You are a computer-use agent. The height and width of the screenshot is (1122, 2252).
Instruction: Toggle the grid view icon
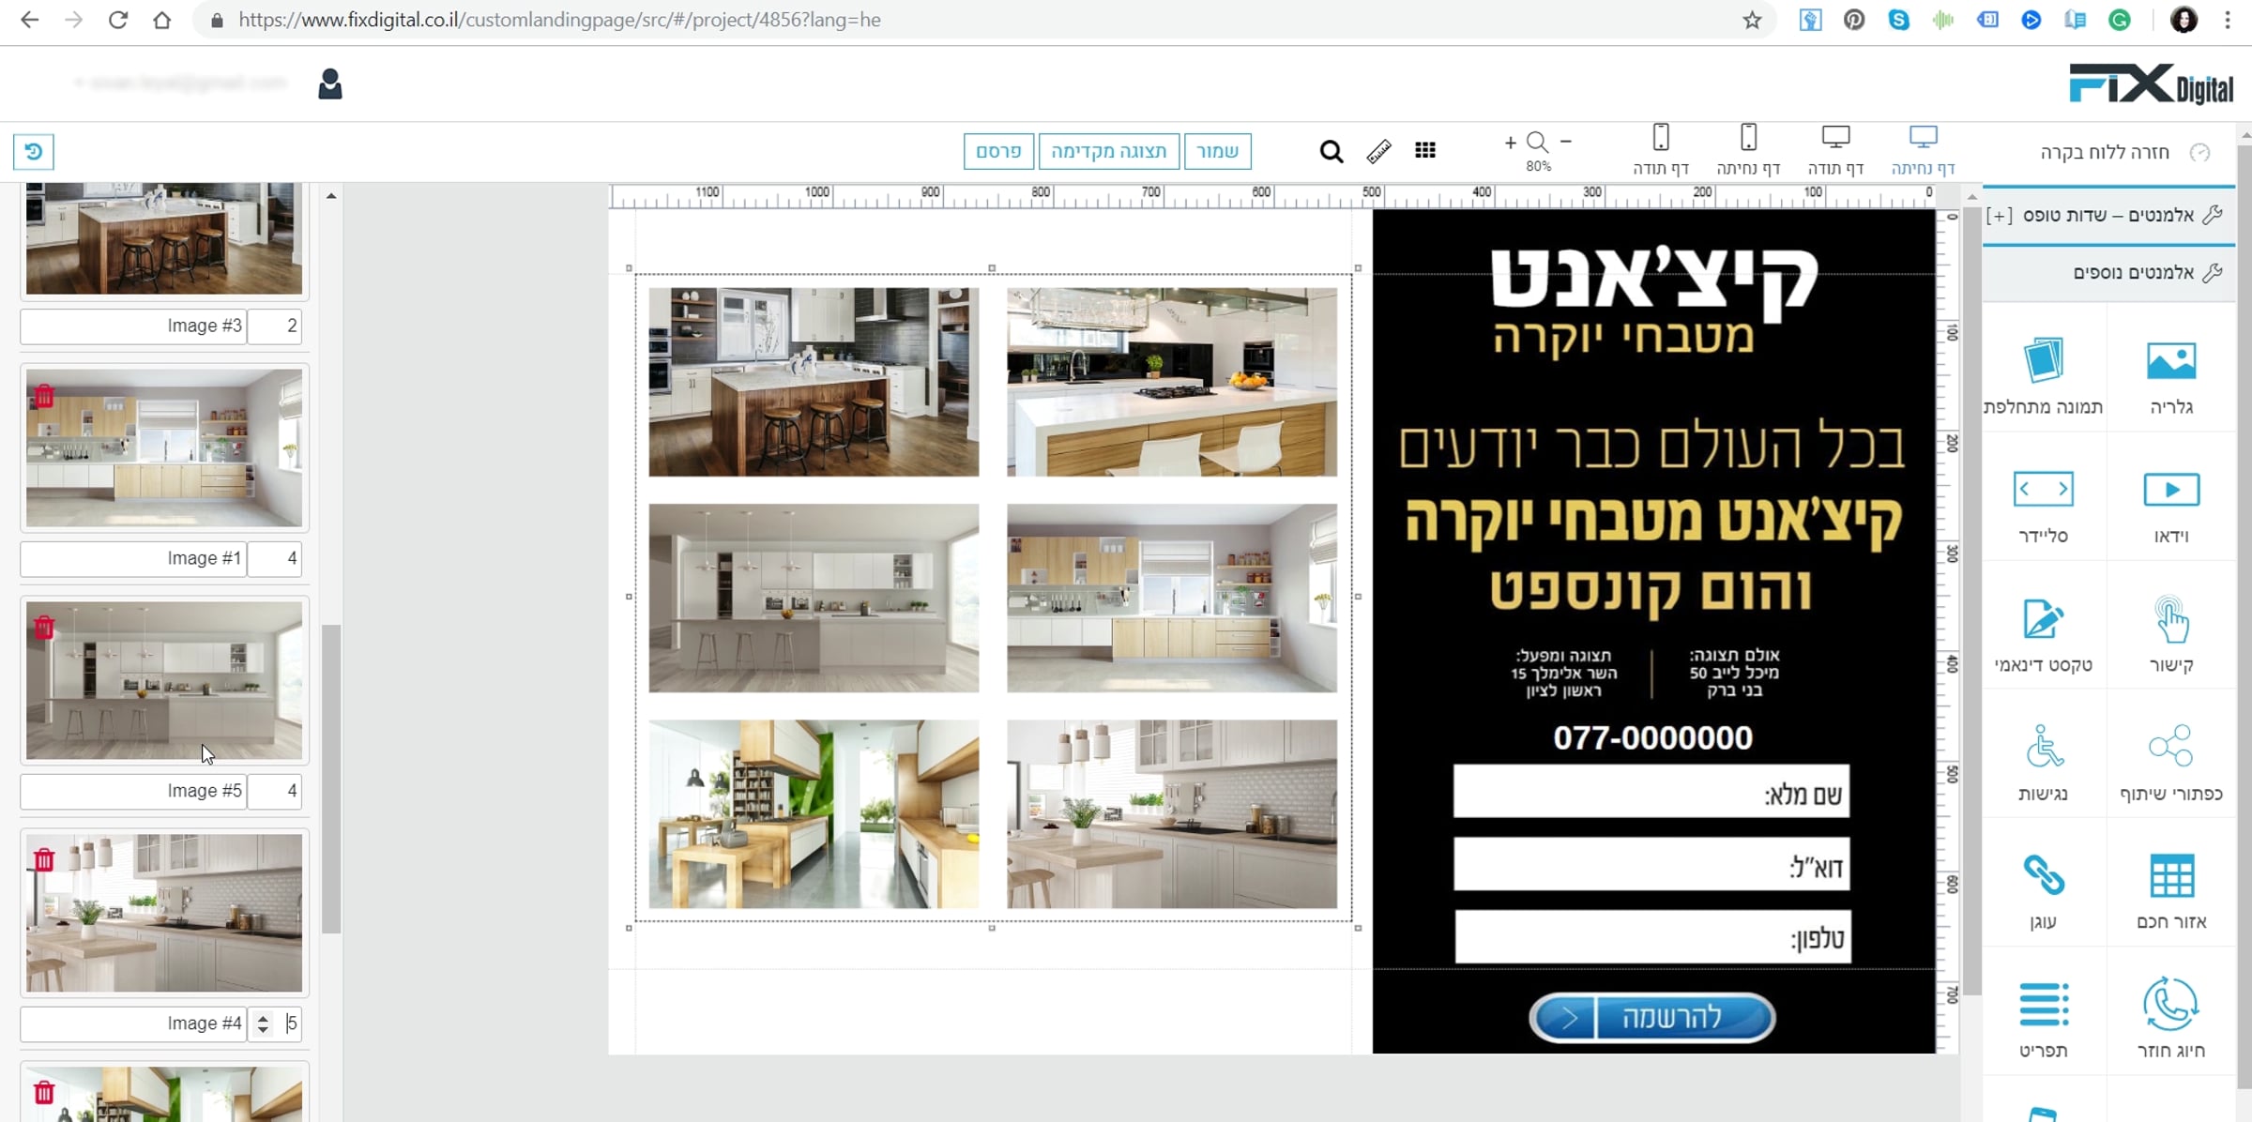(x=1425, y=150)
